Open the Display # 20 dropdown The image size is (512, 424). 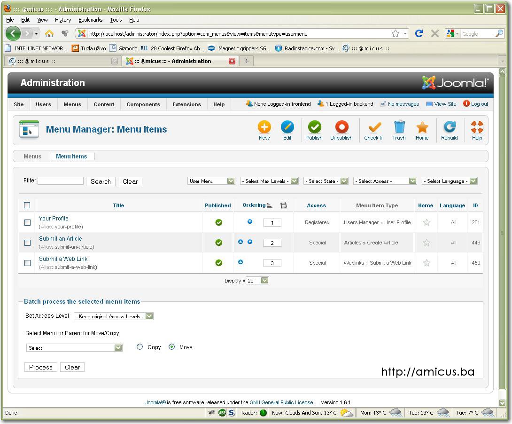click(x=257, y=281)
